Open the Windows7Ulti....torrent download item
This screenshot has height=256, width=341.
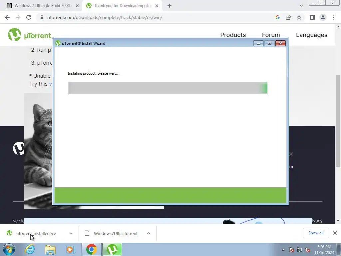[116, 233]
